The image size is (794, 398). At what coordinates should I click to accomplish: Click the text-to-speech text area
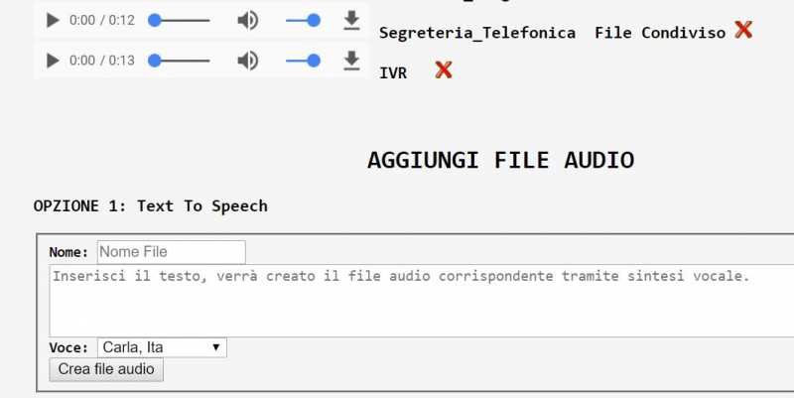pyautogui.click(x=417, y=300)
